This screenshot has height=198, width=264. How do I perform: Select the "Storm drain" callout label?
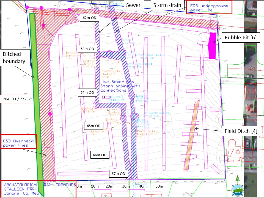(167, 5)
